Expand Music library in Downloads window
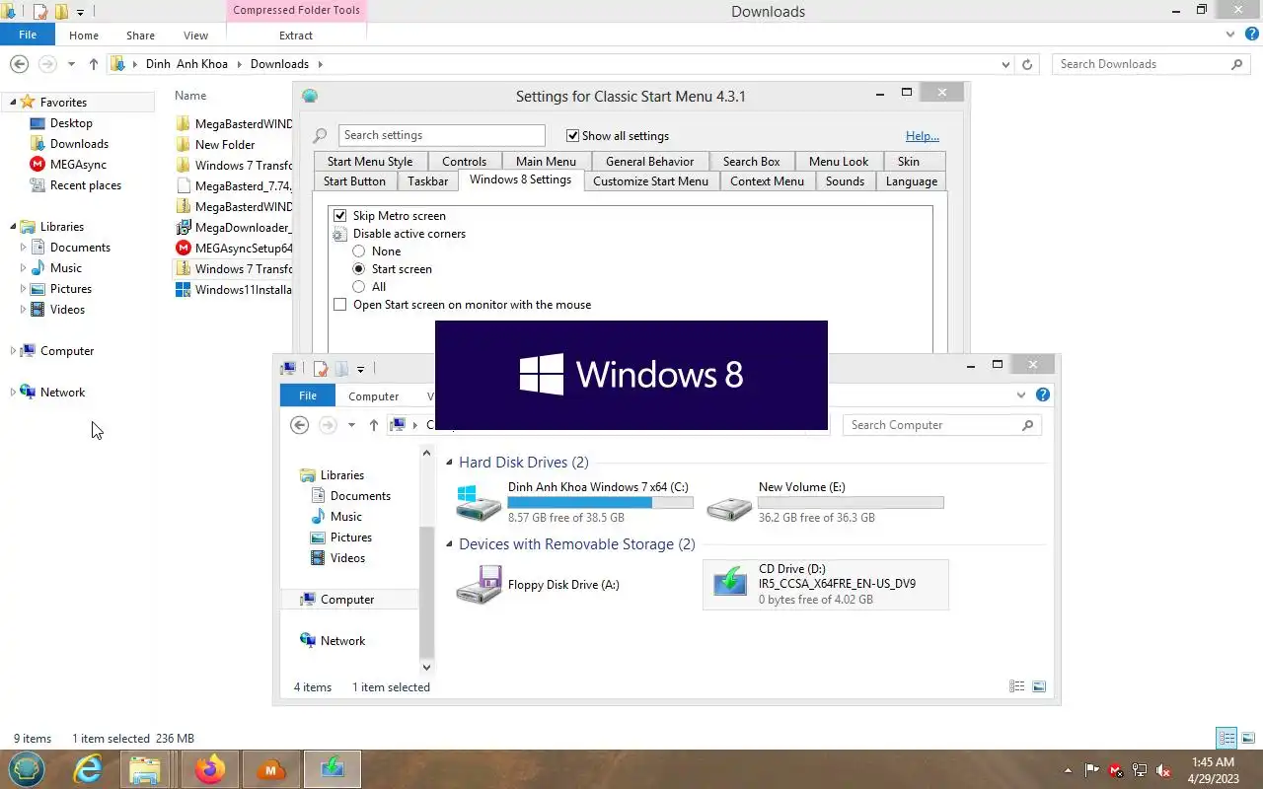Screen dimensions: 1263x789 coord(23,268)
